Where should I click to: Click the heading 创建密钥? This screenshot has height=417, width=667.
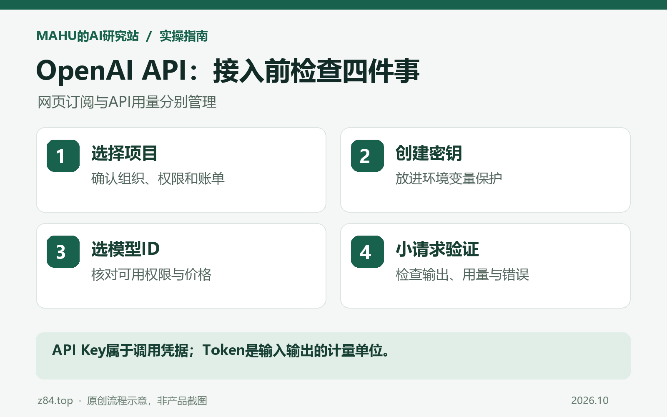(x=429, y=153)
